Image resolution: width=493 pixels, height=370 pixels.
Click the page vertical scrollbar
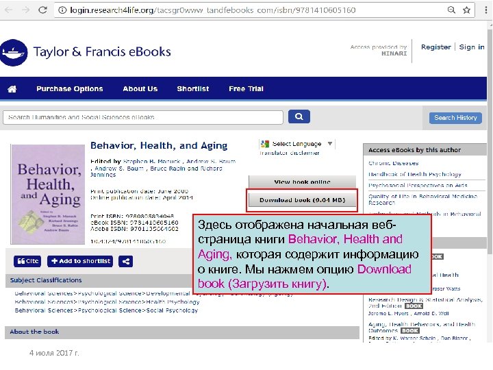coord(490,142)
